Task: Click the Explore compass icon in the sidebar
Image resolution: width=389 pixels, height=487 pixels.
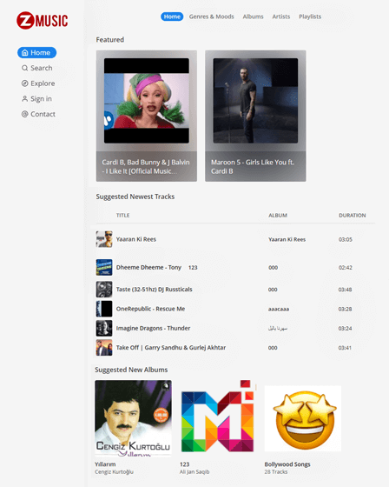Action: [x=25, y=83]
